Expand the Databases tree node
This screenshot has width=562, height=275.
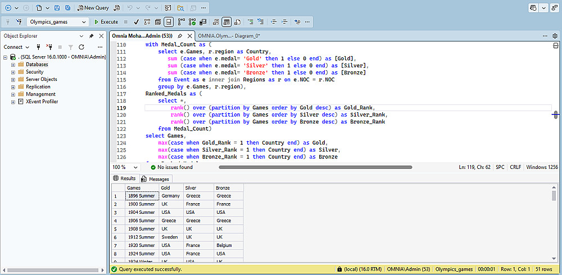coord(13,65)
